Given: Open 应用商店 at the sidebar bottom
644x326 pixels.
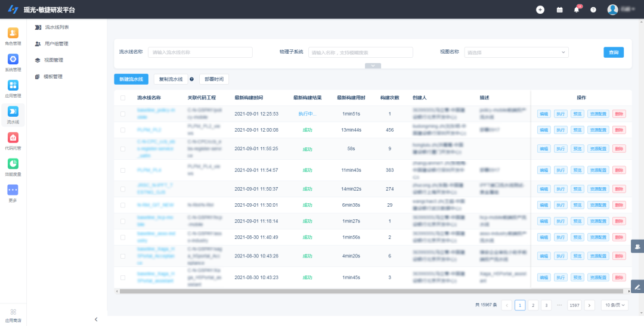Looking at the screenshot, I should (x=13, y=315).
